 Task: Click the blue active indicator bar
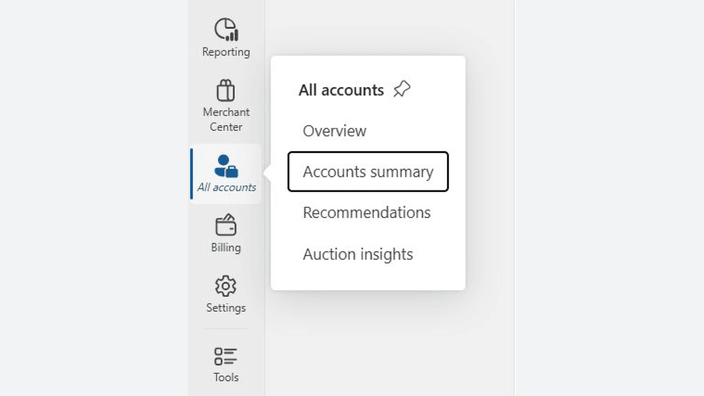tap(191, 174)
